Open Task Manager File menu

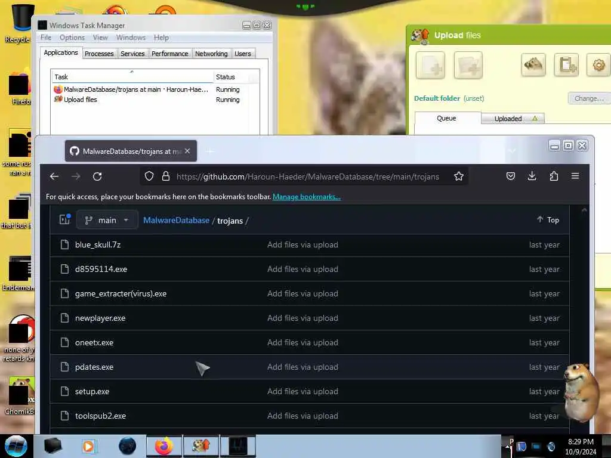[x=45, y=38]
